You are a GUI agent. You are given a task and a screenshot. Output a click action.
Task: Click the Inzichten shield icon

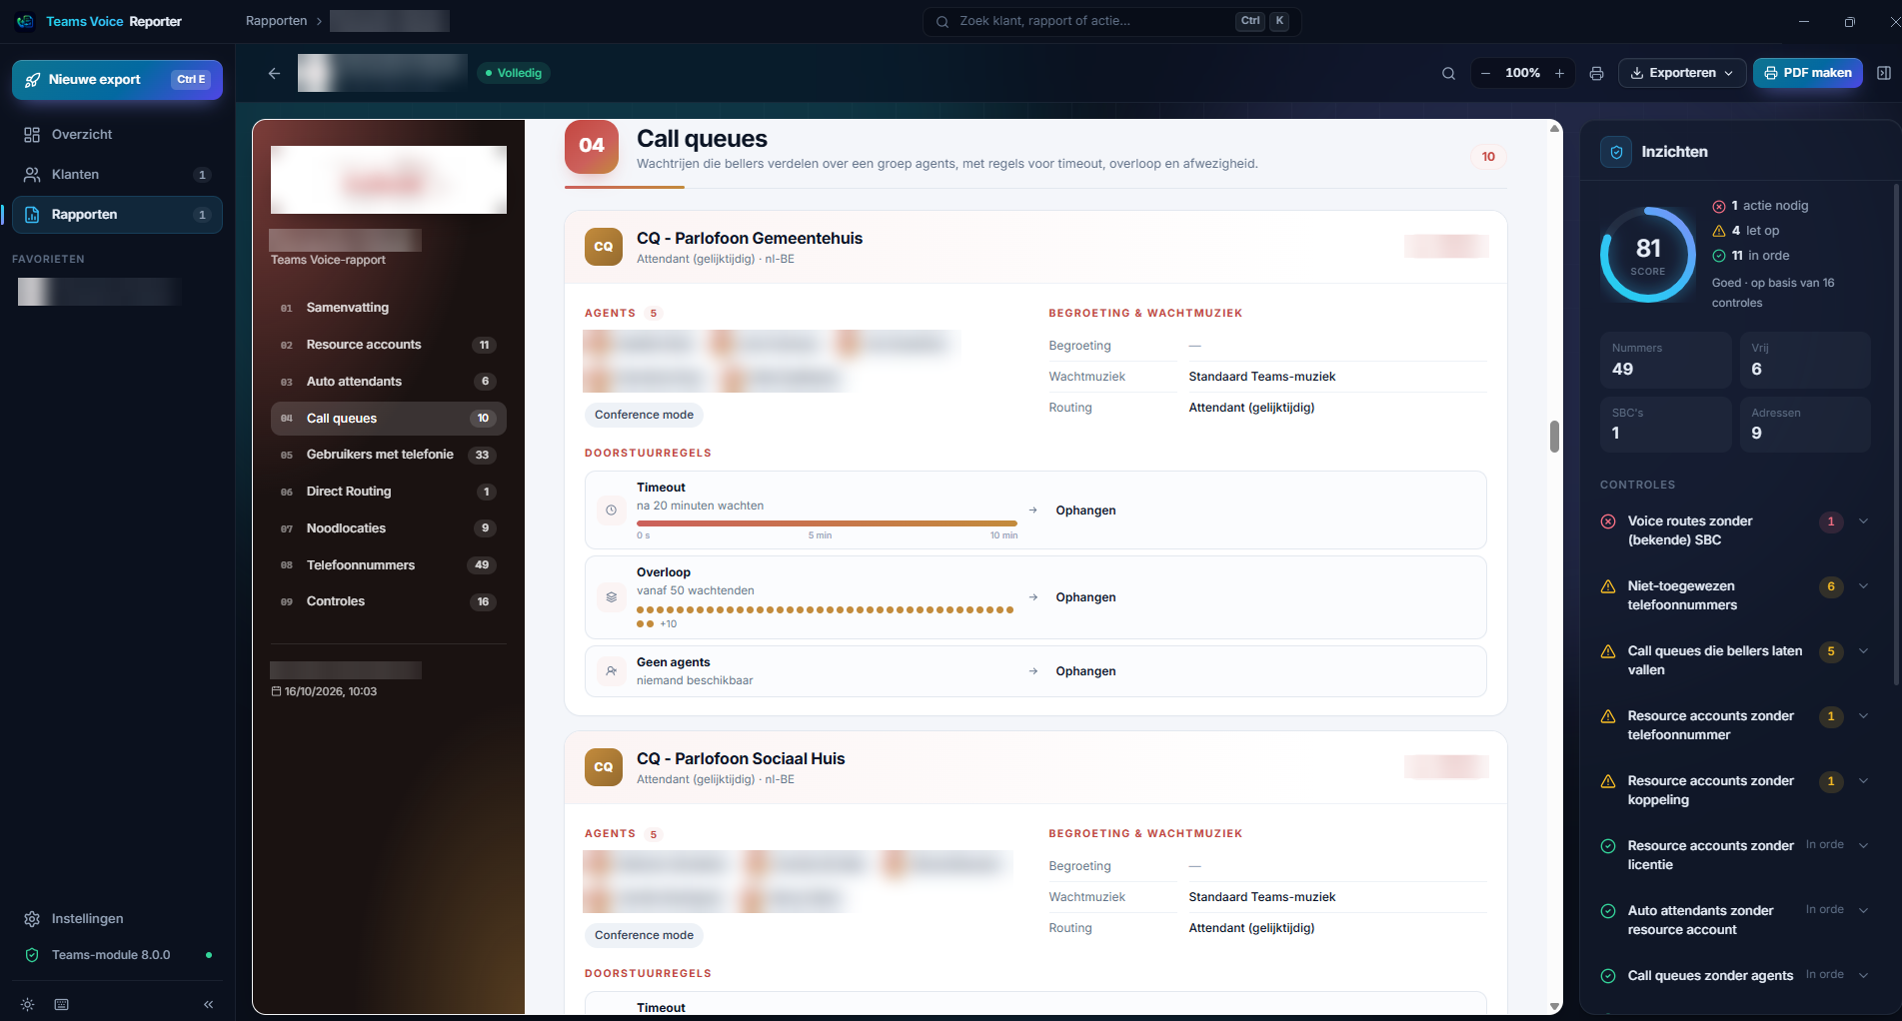(x=1616, y=152)
